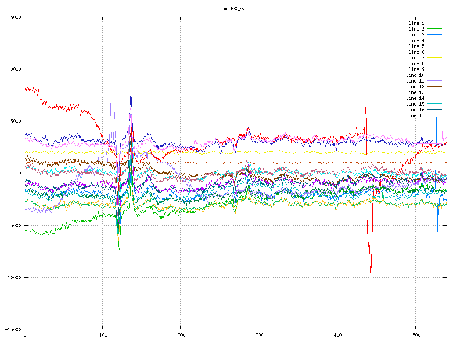Click the color sample beside line 16
This screenshot has width=455, height=341.
[435, 110]
